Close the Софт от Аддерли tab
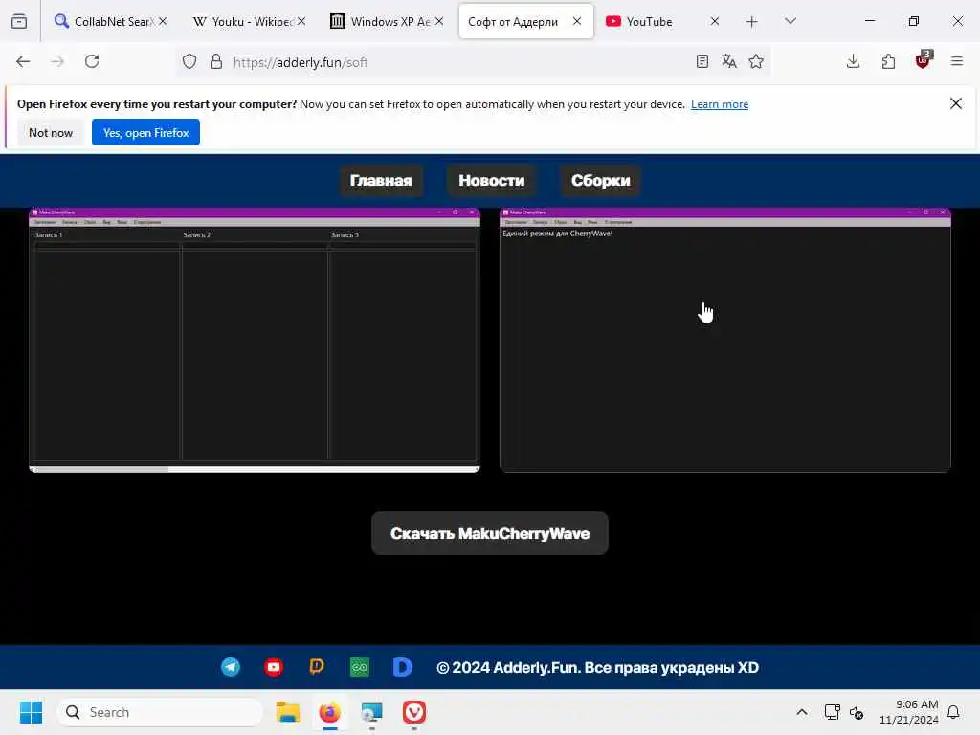Viewport: 980px width, 735px height. (x=577, y=21)
